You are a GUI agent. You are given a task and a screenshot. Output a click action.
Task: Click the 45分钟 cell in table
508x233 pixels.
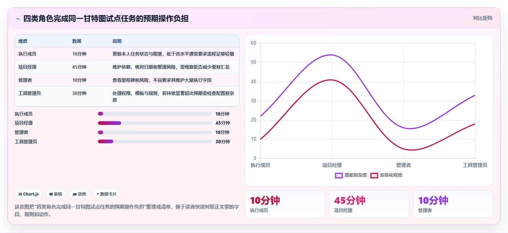click(79, 67)
